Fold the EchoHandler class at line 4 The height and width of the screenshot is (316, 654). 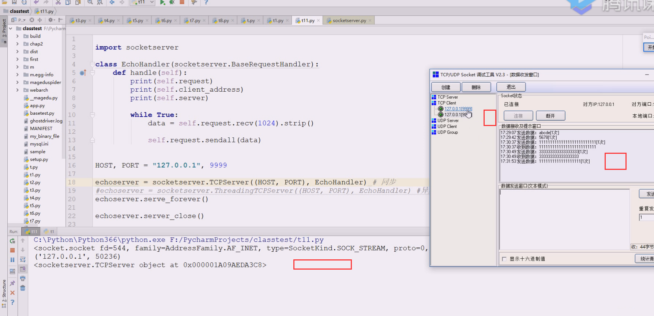(93, 64)
